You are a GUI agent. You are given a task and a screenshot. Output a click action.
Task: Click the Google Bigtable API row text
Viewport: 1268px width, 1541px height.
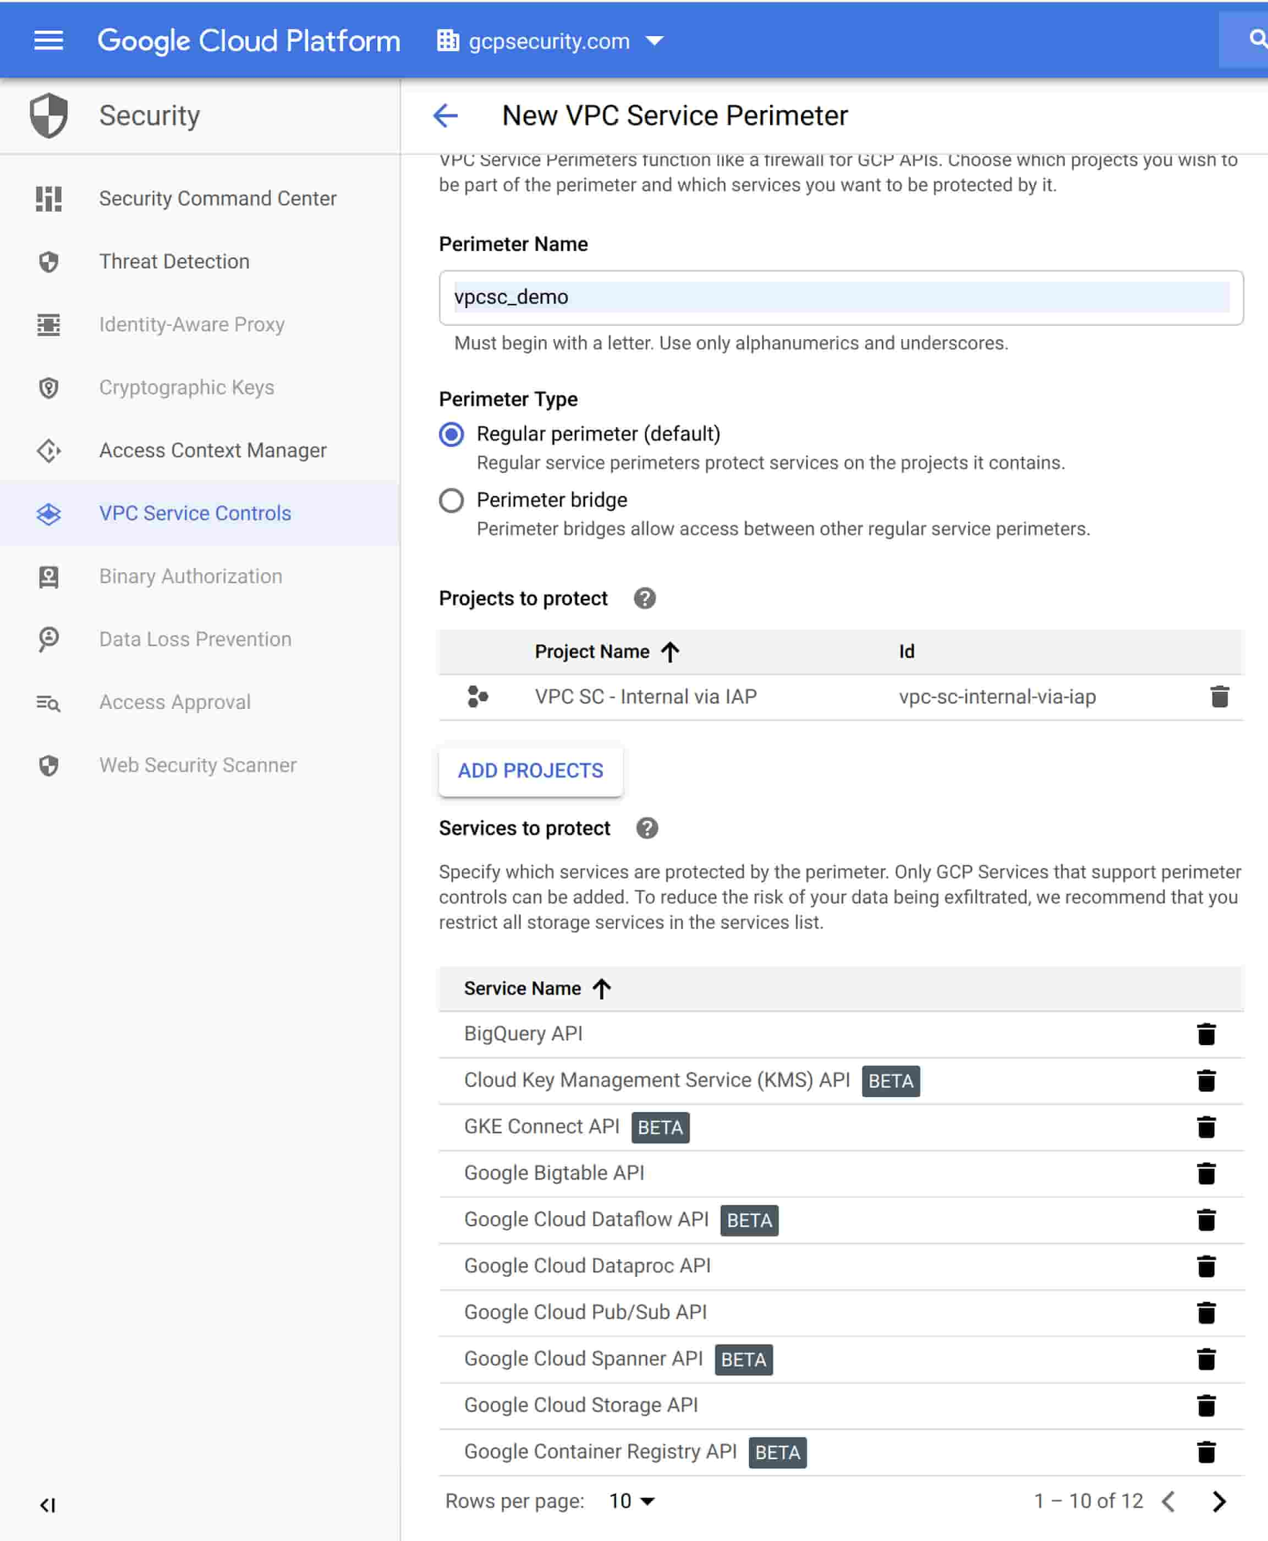tap(554, 1172)
